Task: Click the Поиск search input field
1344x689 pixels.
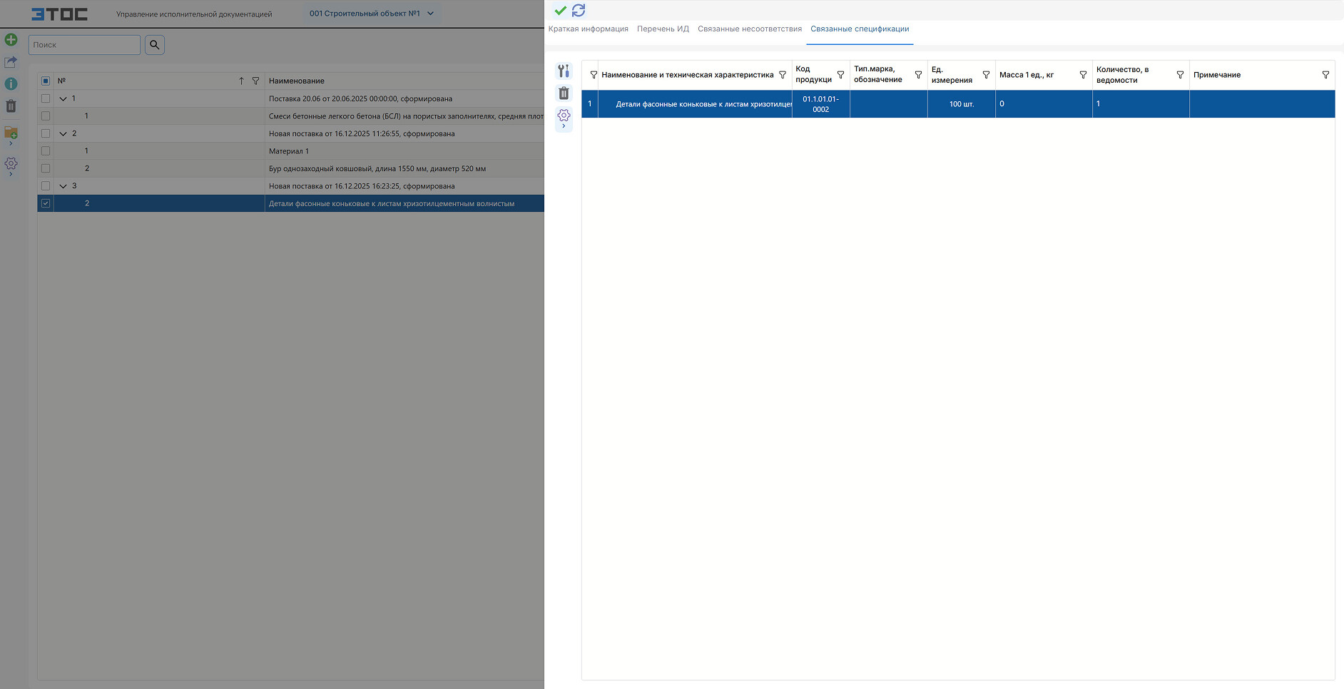Action: click(84, 45)
